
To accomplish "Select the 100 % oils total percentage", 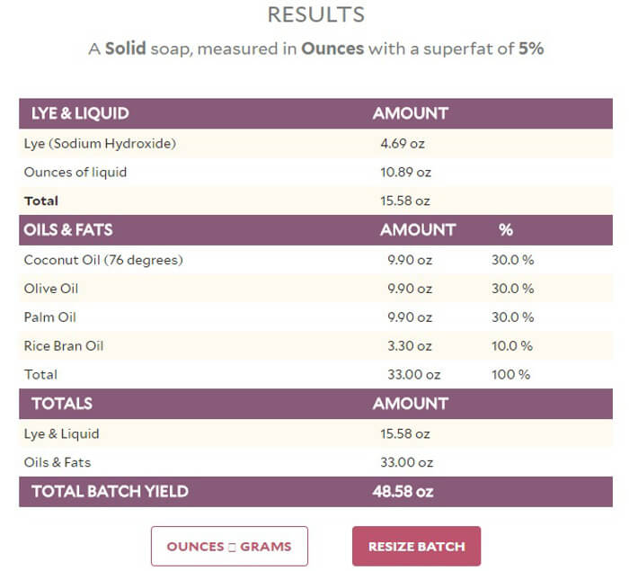I will [510, 374].
